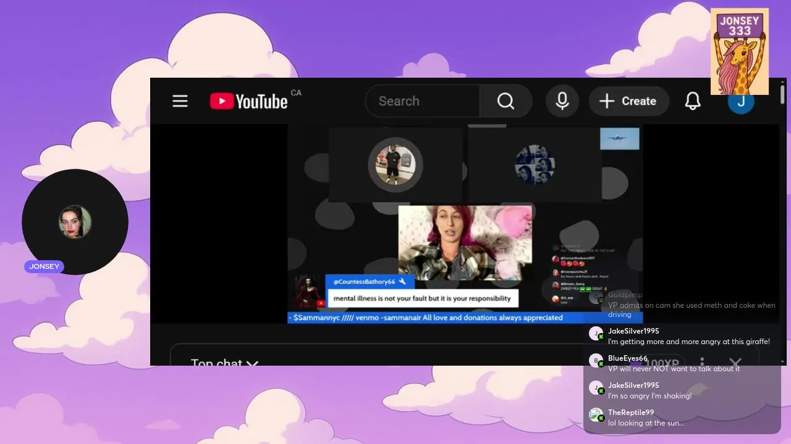Select the CountessBathory66 red-dress avatar image
Screen dimensions: 791x444
[x=307, y=292]
